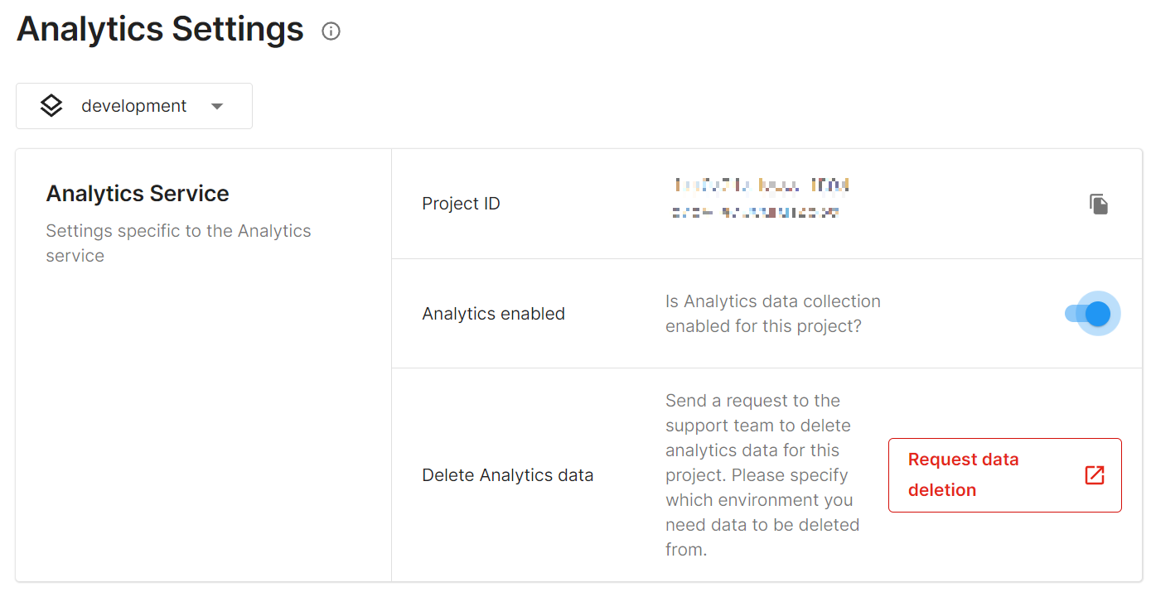Click the data collection question description
Viewport: 1151px width, 592px height.
[772, 314]
